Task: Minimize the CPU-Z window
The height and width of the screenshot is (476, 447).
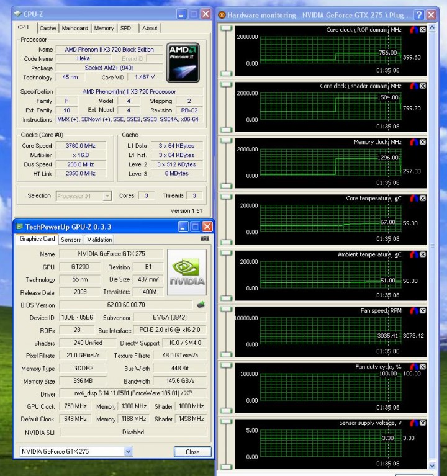Action: pyautogui.click(x=181, y=14)
